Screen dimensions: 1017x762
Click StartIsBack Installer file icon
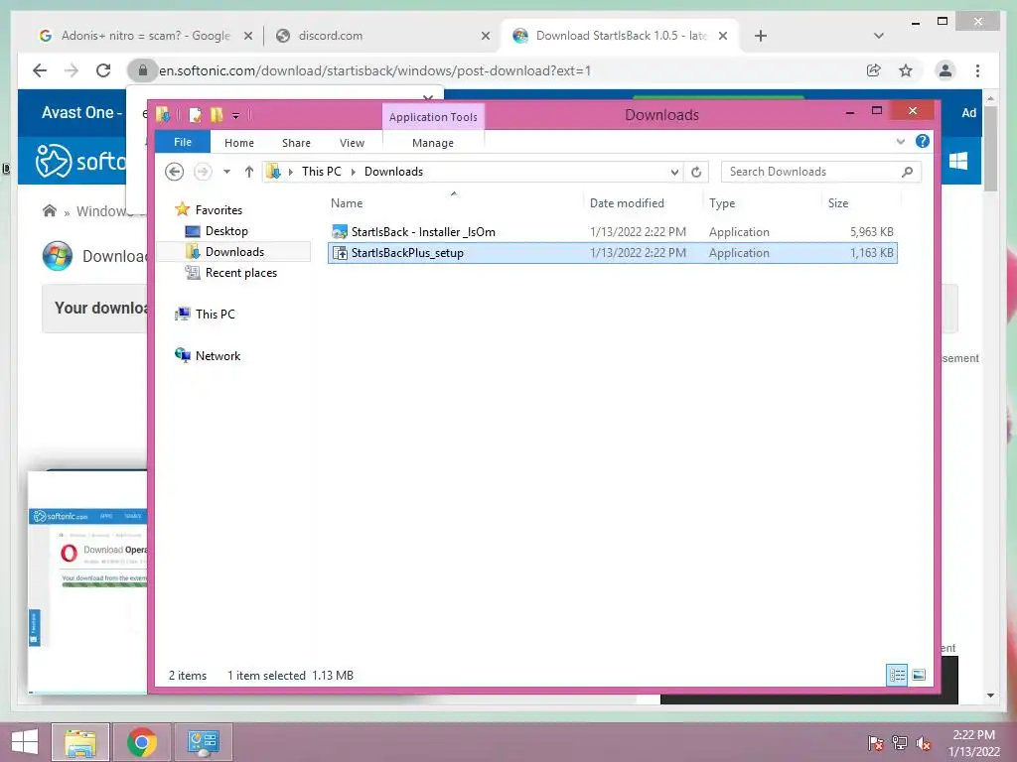pyautogui.click(x=340, y=232)
